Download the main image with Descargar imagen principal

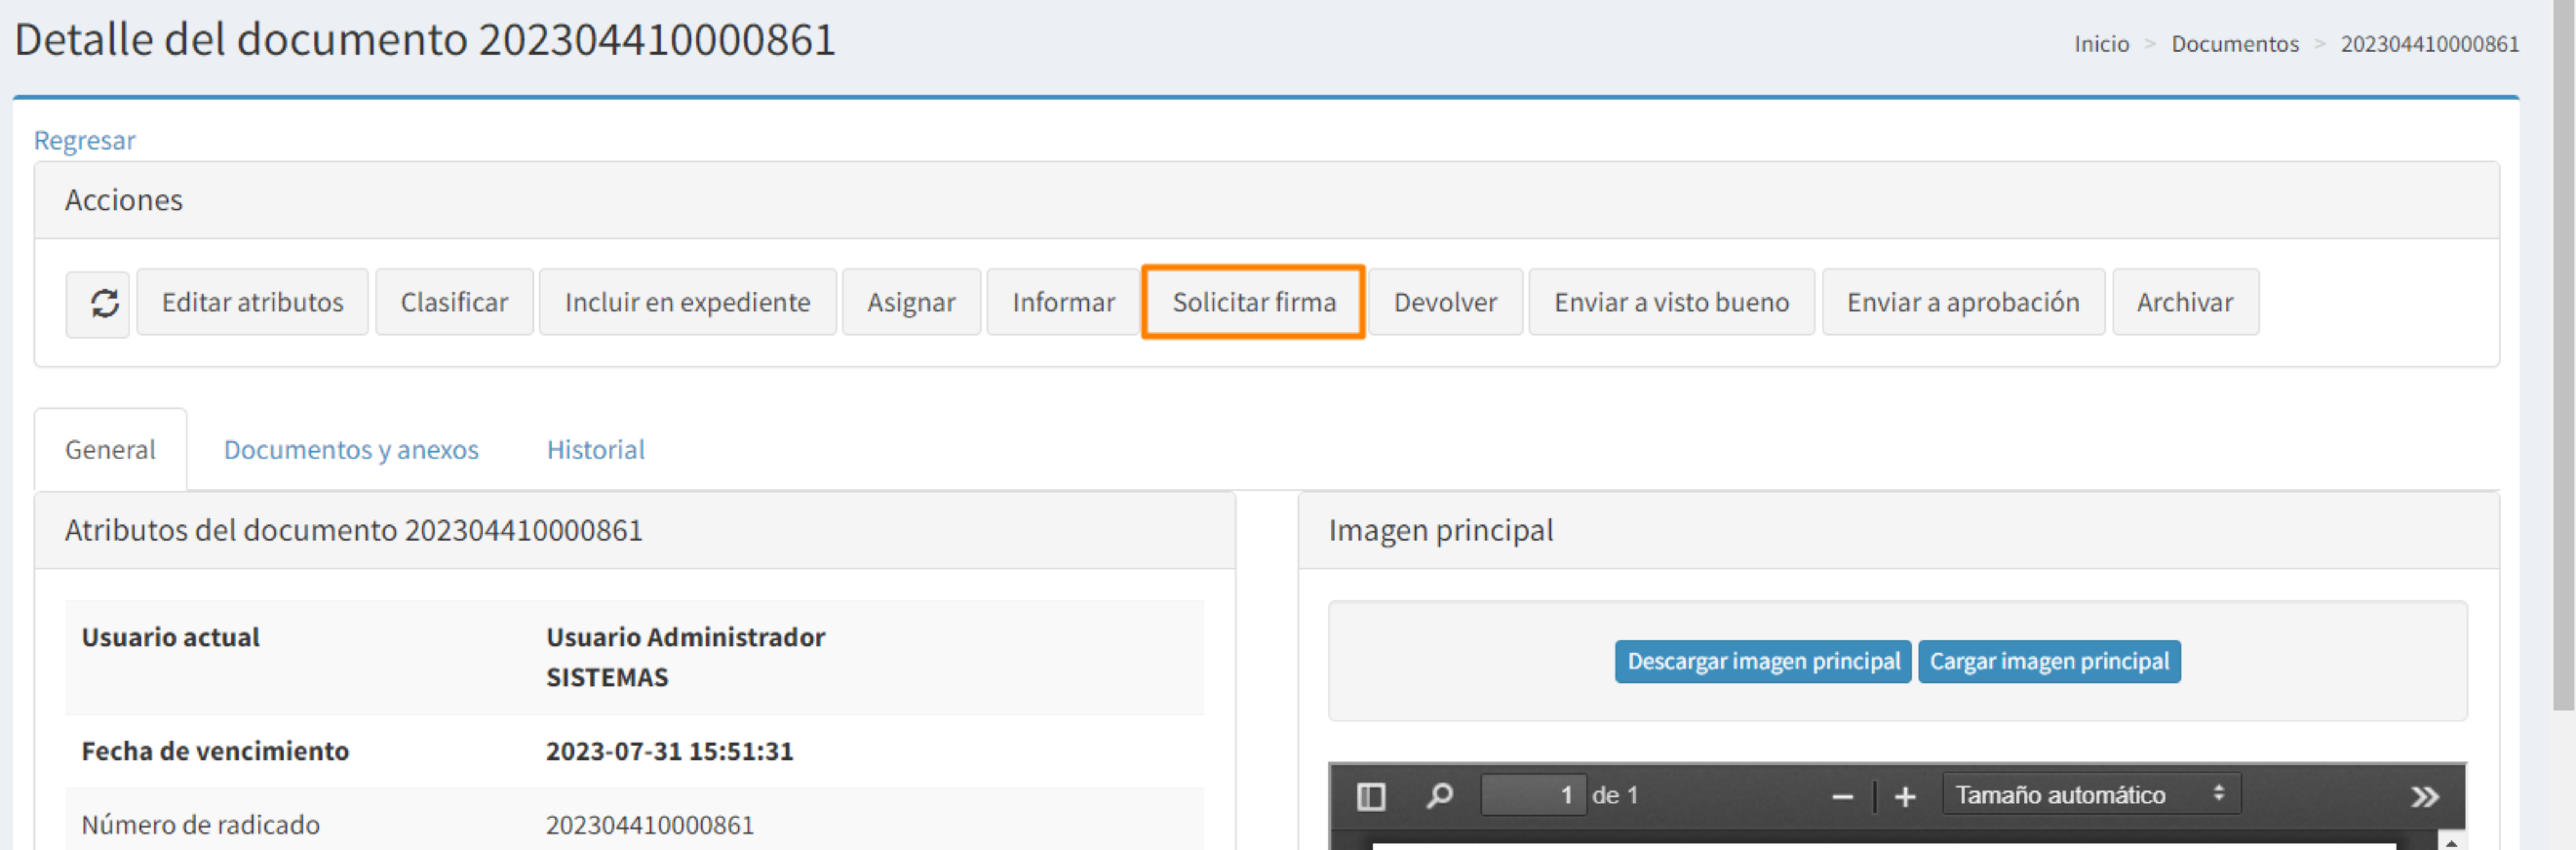1763,661
